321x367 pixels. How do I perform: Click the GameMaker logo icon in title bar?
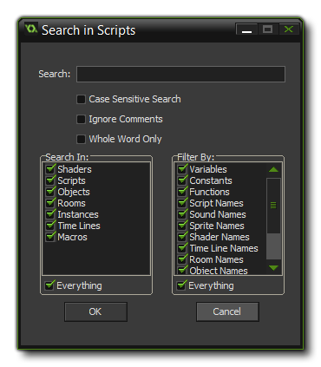[x=30, y=29]
